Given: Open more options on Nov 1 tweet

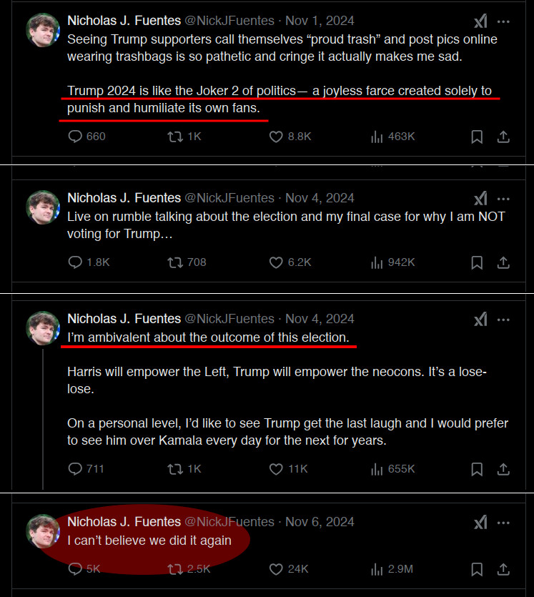Looking at the screenshot, I should (503, 21).
